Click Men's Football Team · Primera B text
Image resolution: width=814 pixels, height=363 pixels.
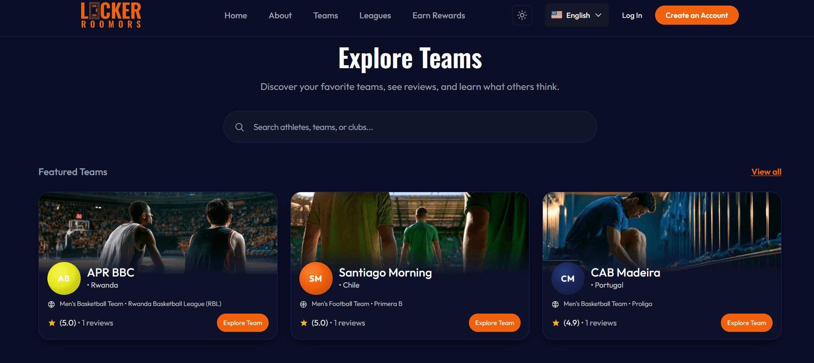(x=357, y=304)
